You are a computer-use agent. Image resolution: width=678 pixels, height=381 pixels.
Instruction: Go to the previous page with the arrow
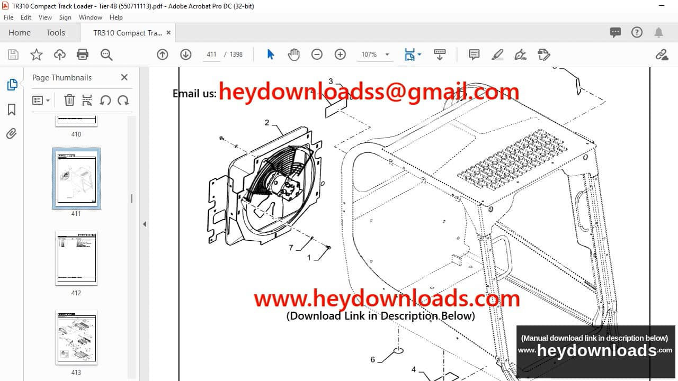(x=163, y=55)
